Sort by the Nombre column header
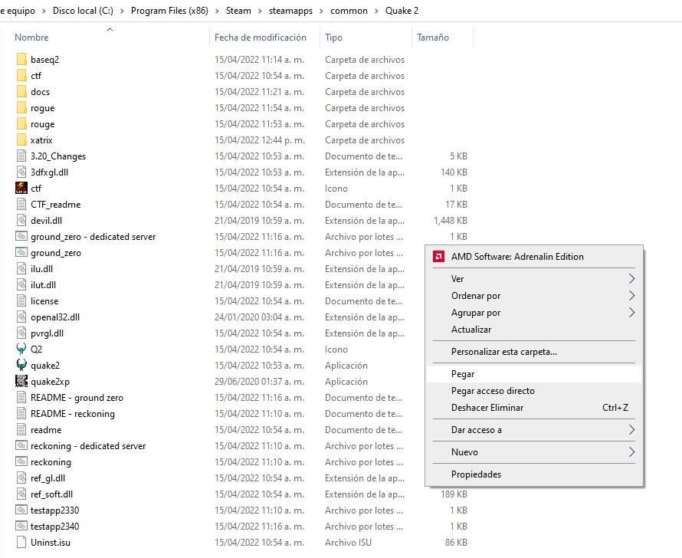 31,38
